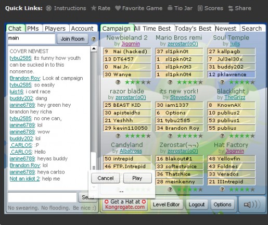The image size is (268, 225).
Task: Click score row 9 Nai (hacked)
Action: [127, 52]
